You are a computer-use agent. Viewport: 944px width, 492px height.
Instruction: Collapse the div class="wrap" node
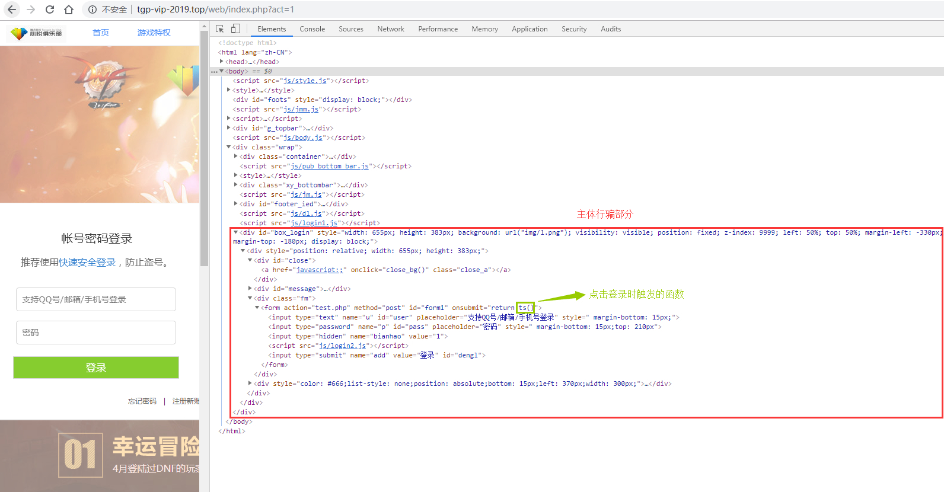229,147
